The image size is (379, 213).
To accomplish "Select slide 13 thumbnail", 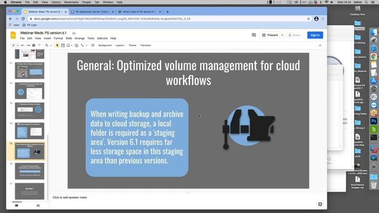I will 30,111.
